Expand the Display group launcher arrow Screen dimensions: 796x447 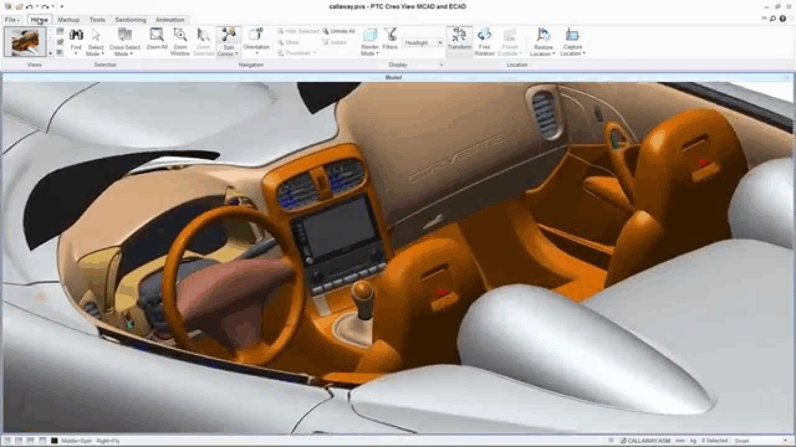pos(442,65)
